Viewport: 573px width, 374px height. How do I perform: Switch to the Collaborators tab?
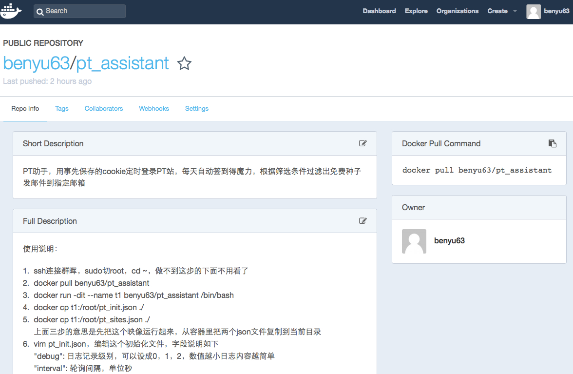104,109
